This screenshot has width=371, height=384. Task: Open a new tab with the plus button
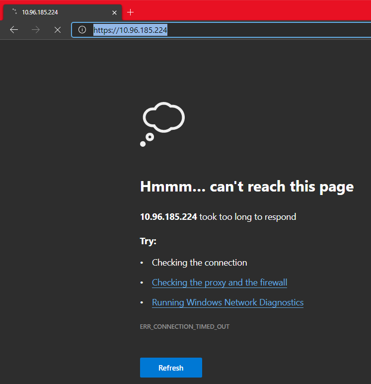(x=131, y=12)
